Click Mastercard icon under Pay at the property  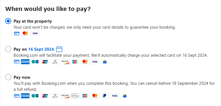pyautogui.click(x=25, y=34)
